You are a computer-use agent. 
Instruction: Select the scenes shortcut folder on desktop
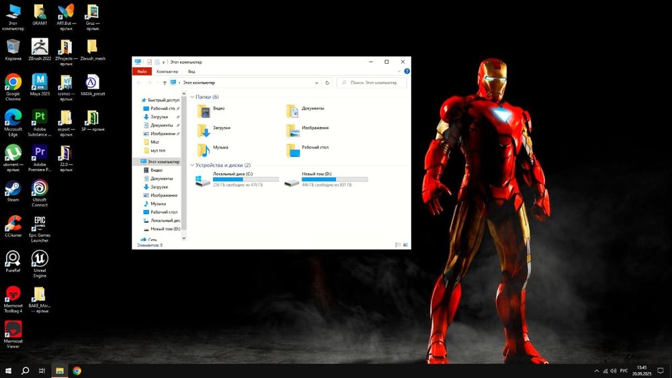66,87
